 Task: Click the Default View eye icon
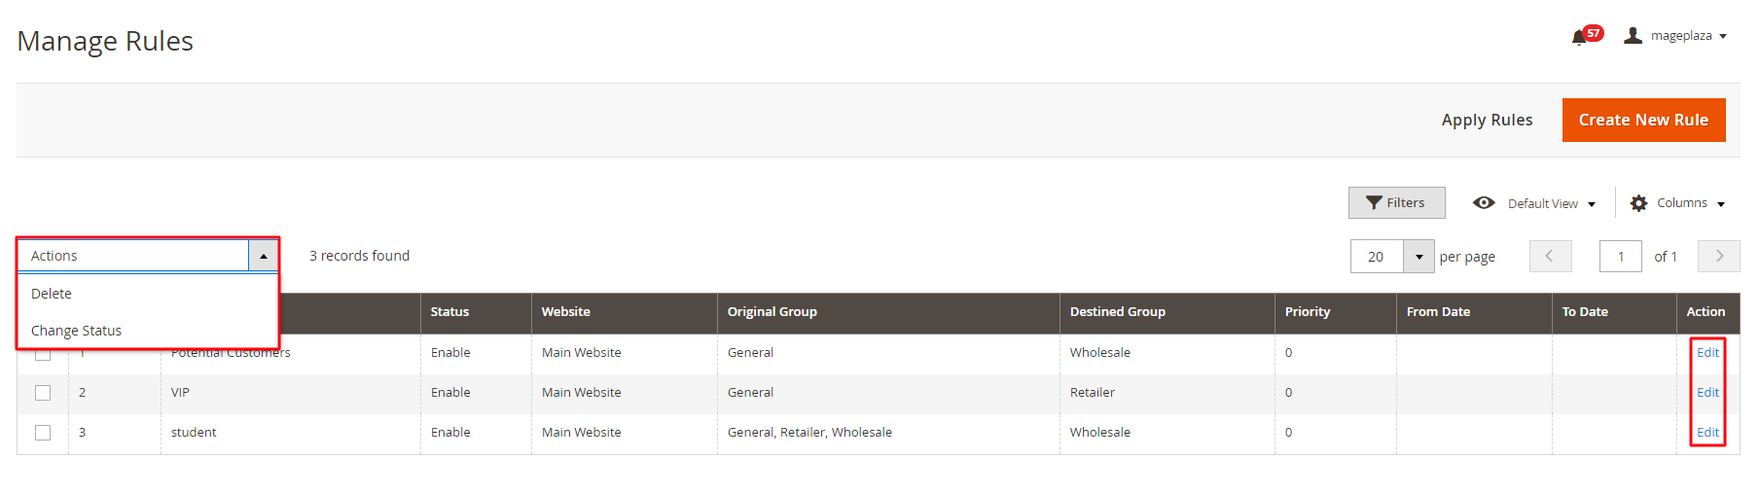[1484, 202]
